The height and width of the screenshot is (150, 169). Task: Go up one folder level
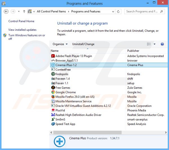[24, 11]
